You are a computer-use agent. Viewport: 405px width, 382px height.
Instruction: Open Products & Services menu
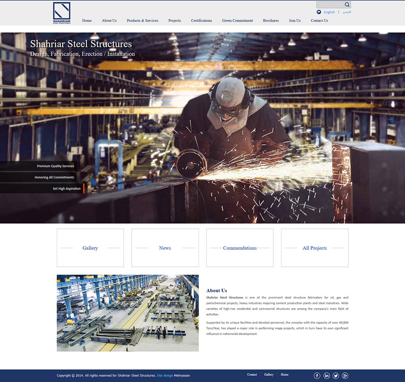[142, 20]
